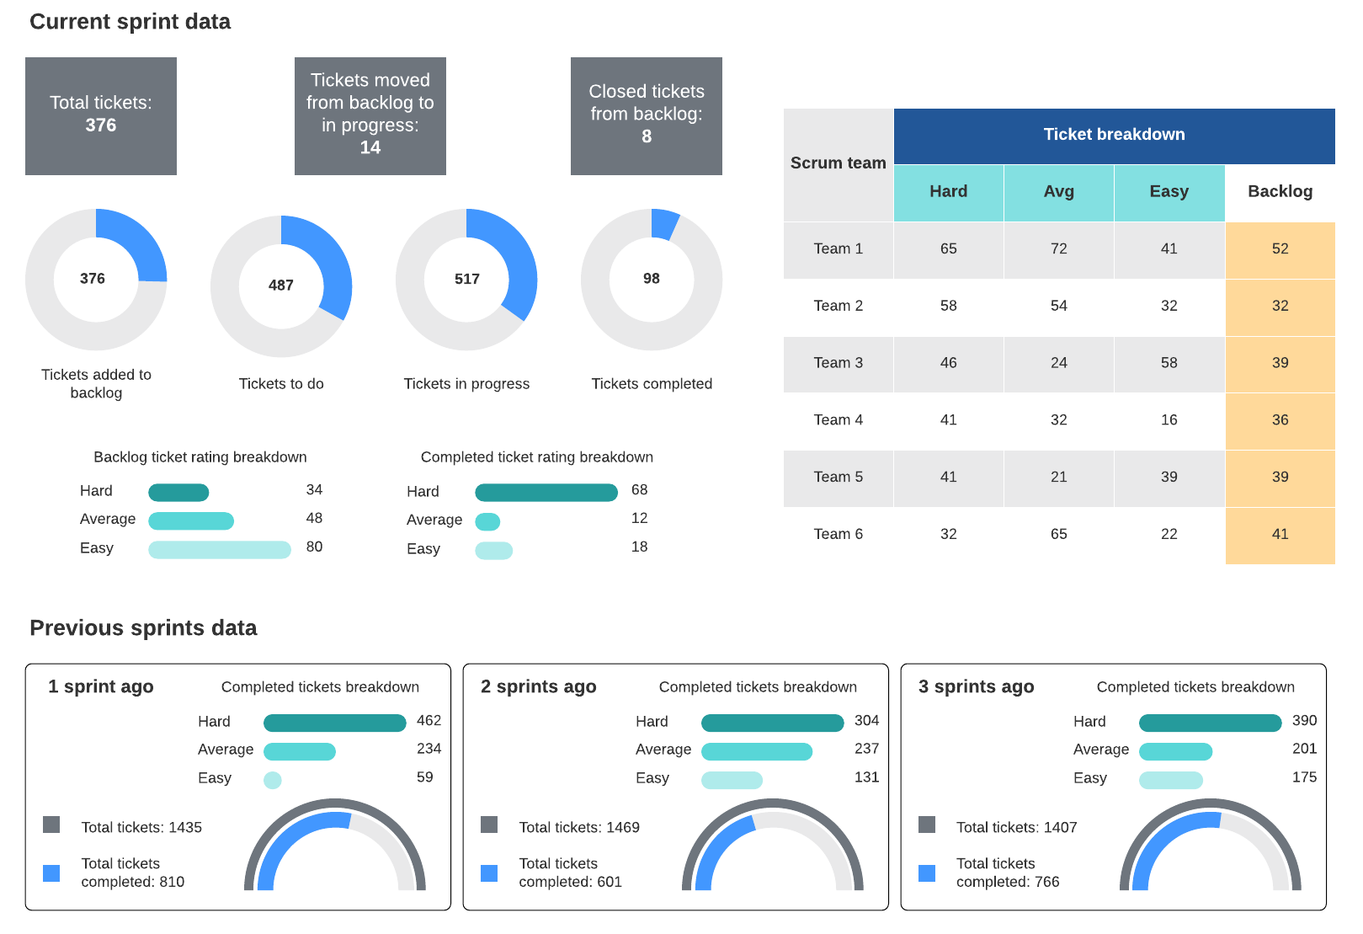Select the gauge chart in 2 sprints ago
Screen dimensions: 1363x934
[773, 845]
